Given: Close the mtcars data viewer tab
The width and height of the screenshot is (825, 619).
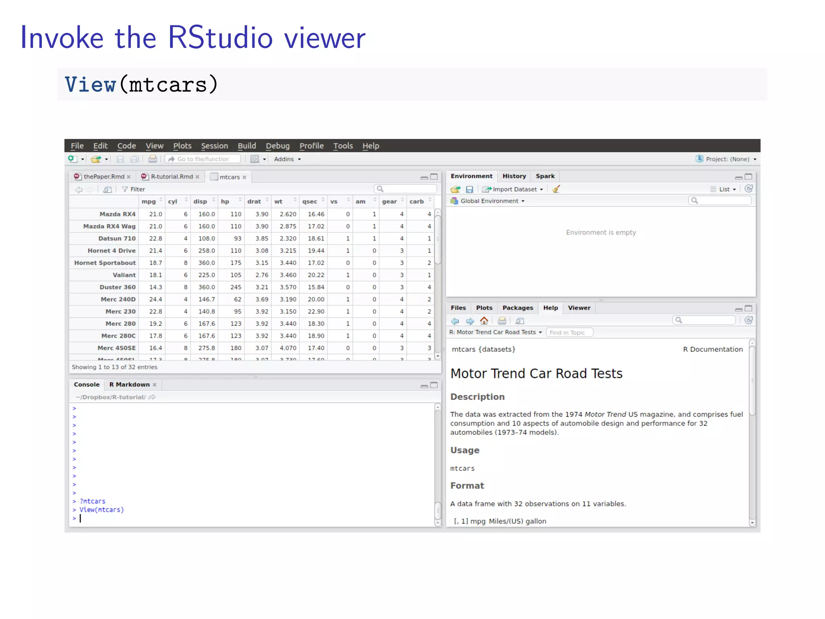Looking at the screenshot, I should coord(245,177).
